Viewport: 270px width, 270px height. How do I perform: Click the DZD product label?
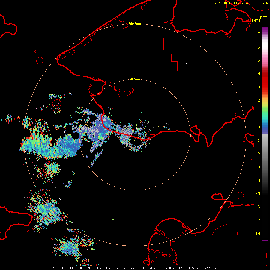coord(264,18)
